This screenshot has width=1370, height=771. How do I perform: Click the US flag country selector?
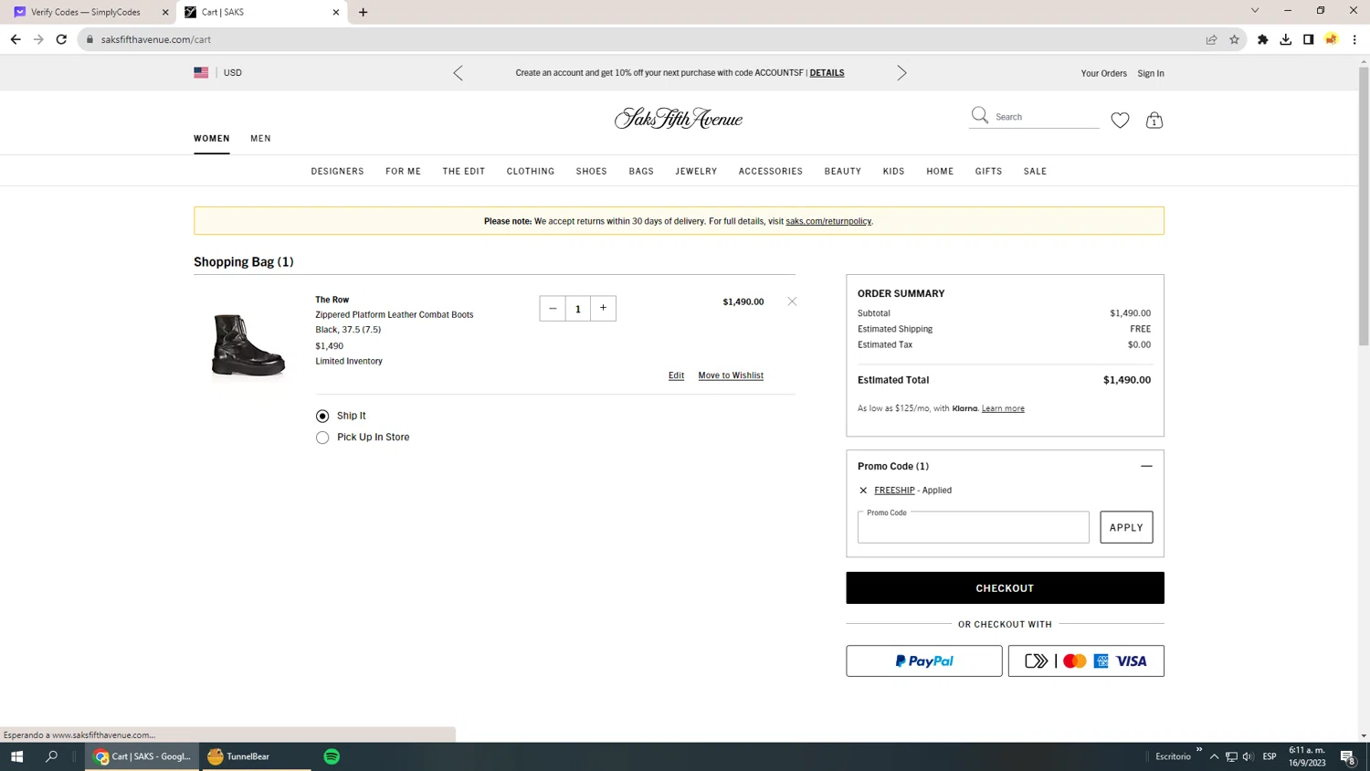click(201, 72)
